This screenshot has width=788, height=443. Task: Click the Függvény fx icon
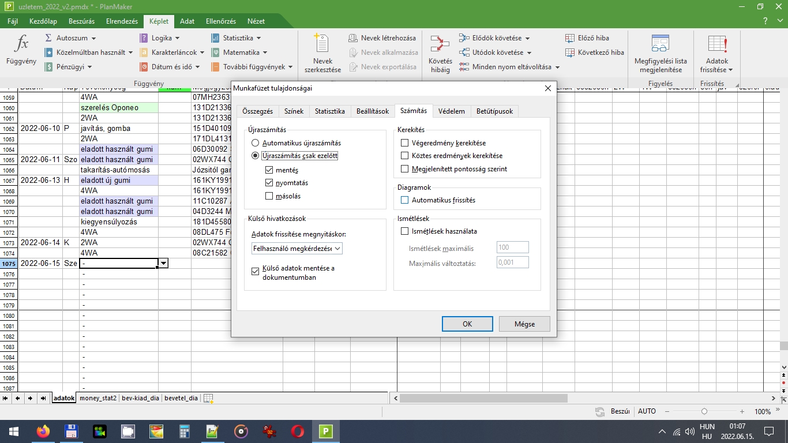point(21,44)
